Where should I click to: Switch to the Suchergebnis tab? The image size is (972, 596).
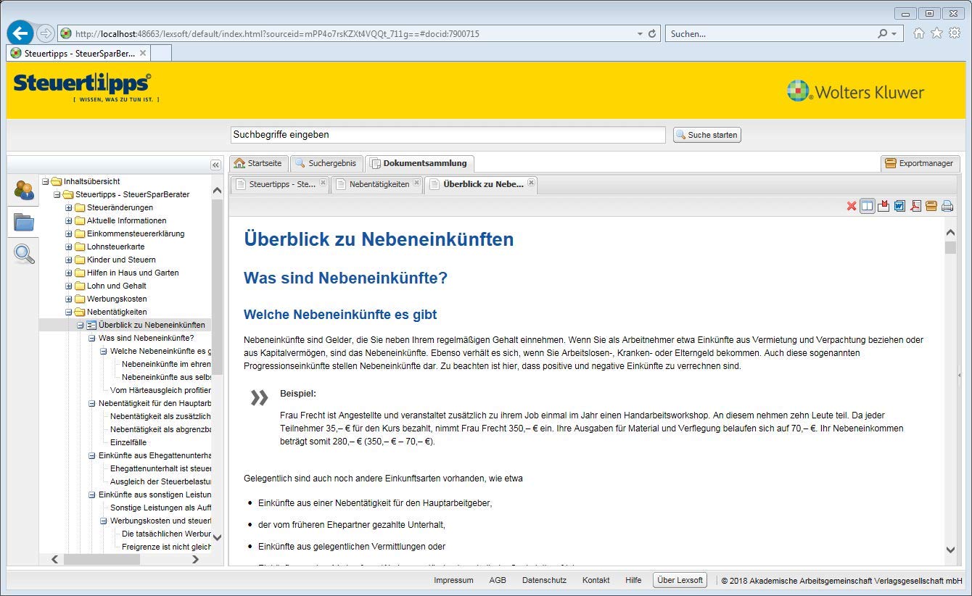pos(326,163)
